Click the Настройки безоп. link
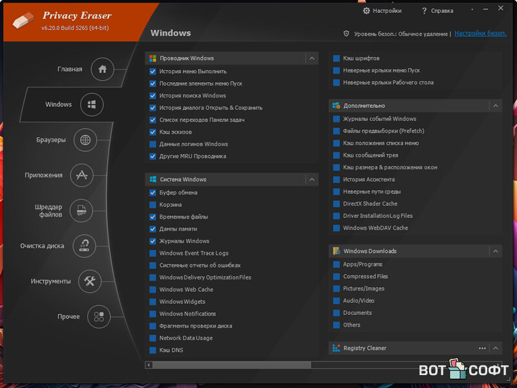This screenshot has height=388, width=517. pos(480,34)
